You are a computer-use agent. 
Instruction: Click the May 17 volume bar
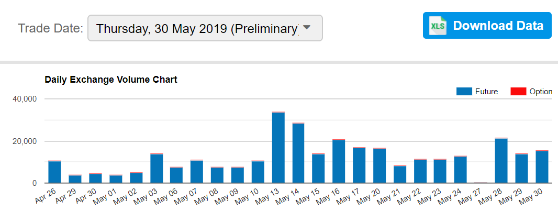(359, 165)
